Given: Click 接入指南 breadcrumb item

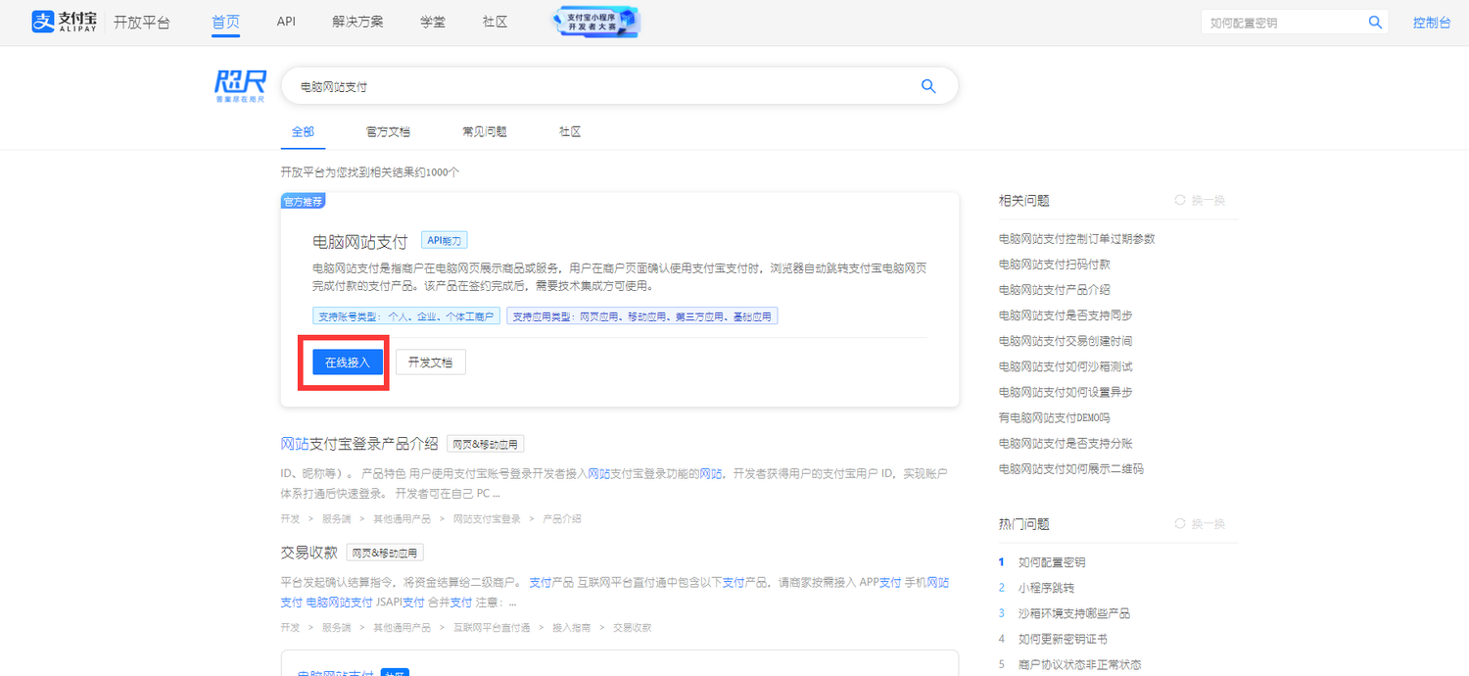Looking at the screenshot, I should tap(572, 627).
